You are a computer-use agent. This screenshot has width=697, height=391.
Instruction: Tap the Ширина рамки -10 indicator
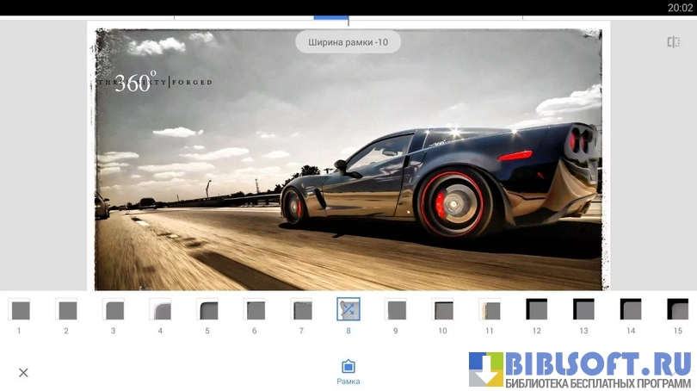[x=348, y=41]
